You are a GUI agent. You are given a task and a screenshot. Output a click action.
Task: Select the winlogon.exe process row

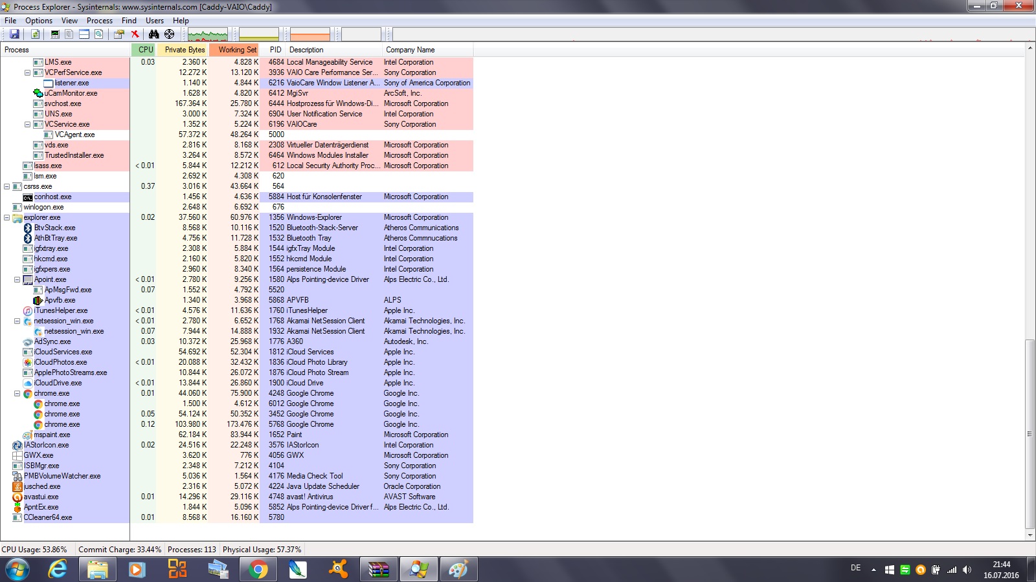236,207
